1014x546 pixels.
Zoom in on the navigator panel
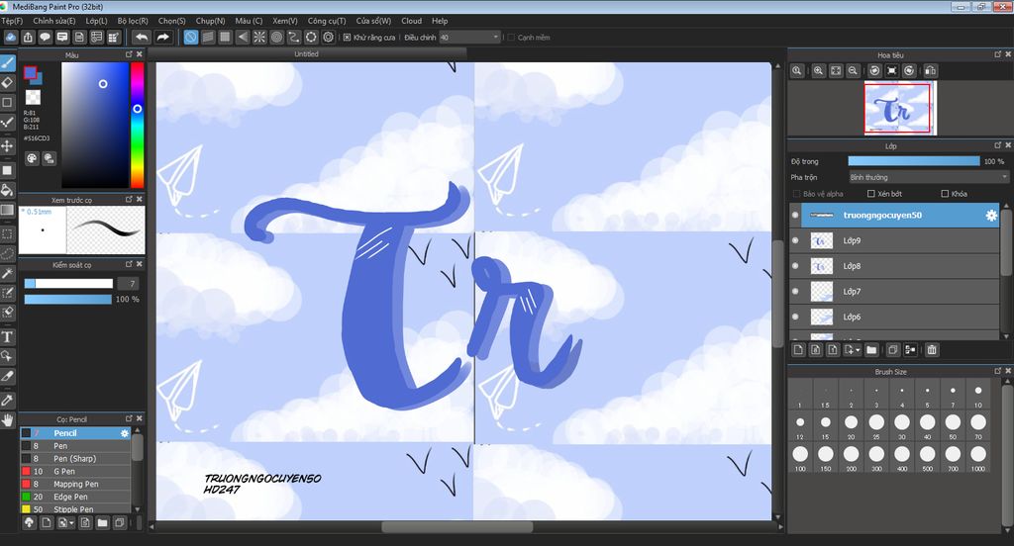(818, 71)
